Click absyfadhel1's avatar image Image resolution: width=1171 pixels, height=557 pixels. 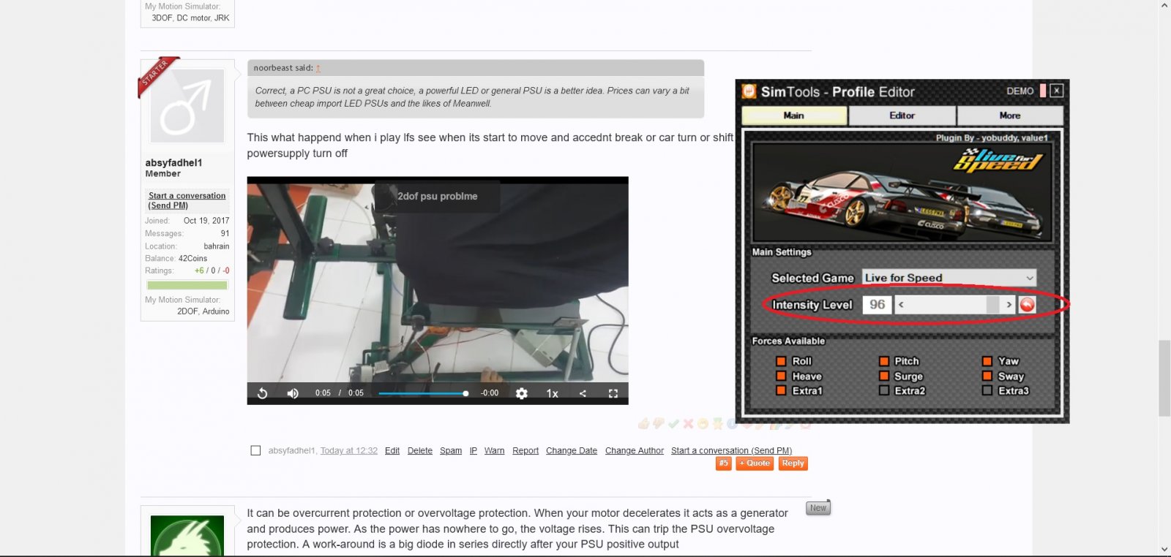click(x=187, y=105)
